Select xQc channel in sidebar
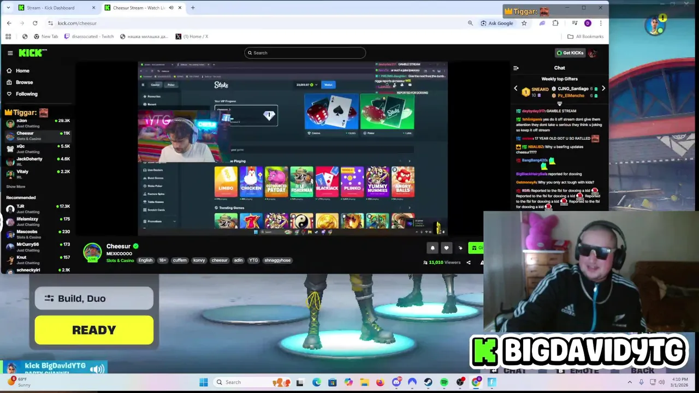699x393 pixels. tap(37, 148)
